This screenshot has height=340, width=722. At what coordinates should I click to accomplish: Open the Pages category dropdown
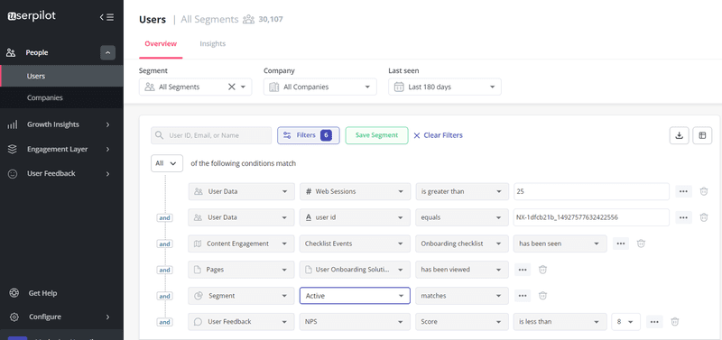(241, 270)
